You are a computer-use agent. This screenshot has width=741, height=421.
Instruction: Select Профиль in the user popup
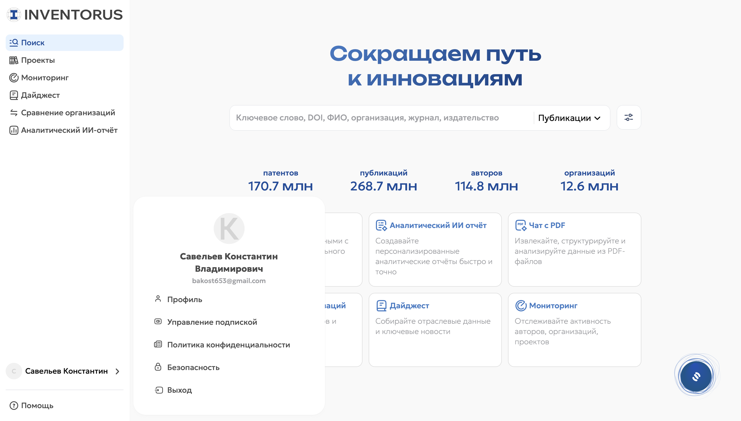pos(185,299)
